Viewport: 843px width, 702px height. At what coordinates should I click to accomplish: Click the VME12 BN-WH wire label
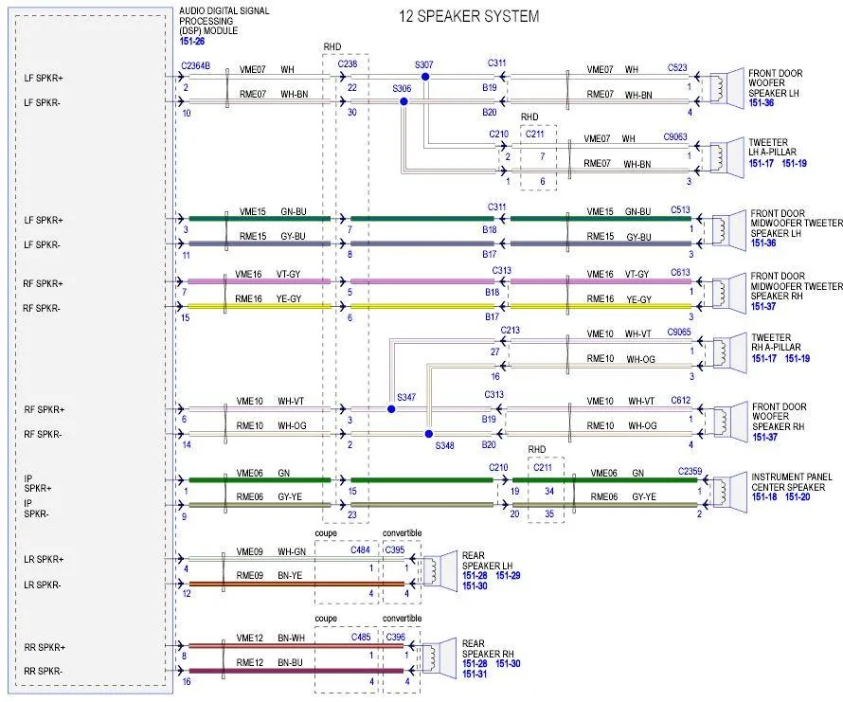click(271, 638)
